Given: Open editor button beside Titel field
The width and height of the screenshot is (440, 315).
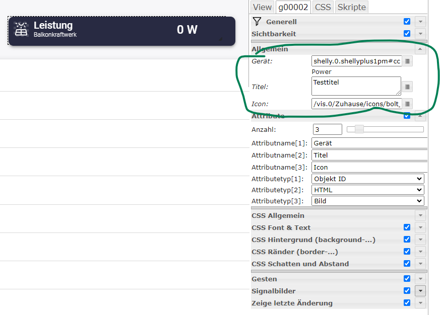Looking at the screenshot, I should [x=407, y=87].
